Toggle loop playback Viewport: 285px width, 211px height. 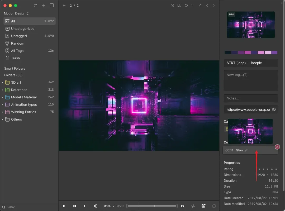point(193,206)
